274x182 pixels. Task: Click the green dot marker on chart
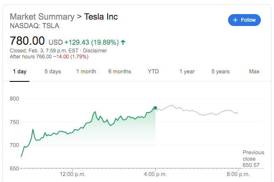155,108
